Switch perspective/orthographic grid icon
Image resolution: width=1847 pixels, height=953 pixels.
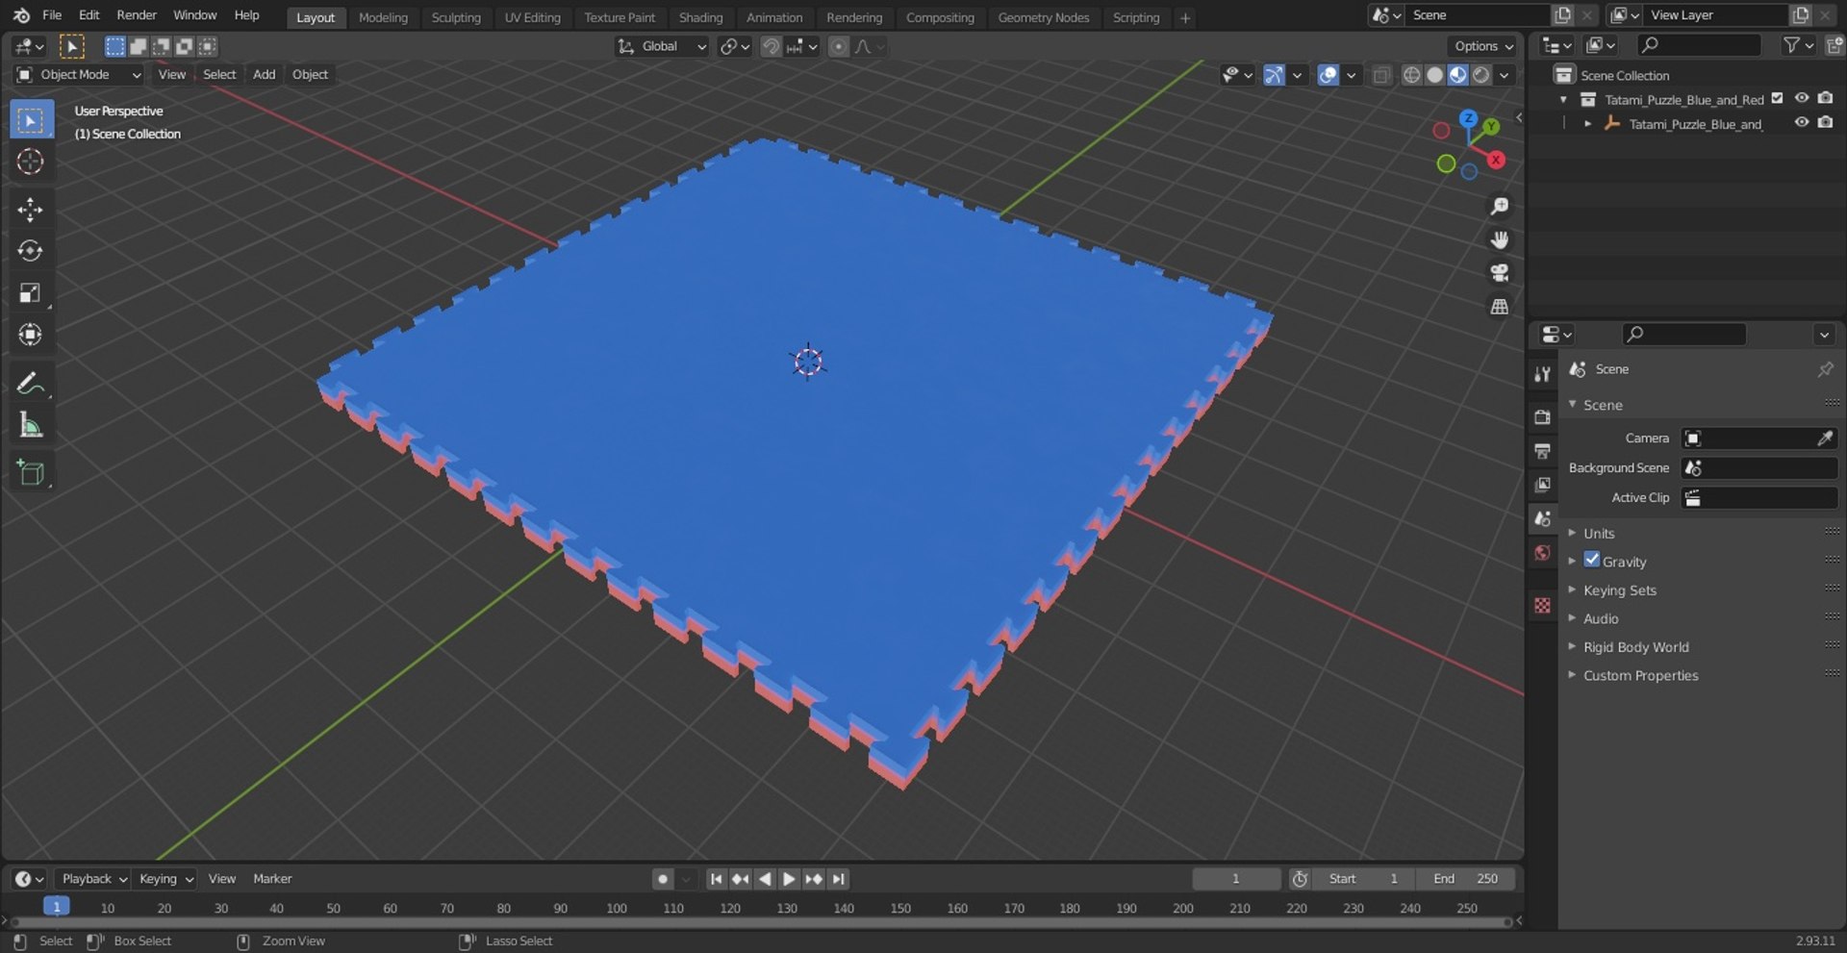[x=1499, y=307]
